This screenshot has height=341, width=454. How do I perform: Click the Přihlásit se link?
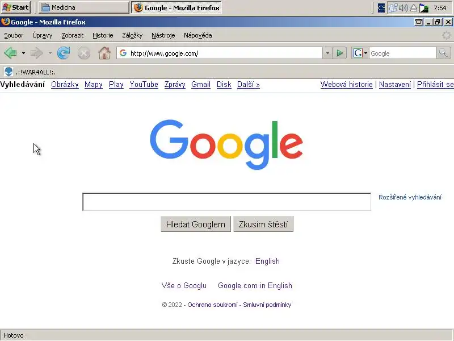[x=435, y=84]
